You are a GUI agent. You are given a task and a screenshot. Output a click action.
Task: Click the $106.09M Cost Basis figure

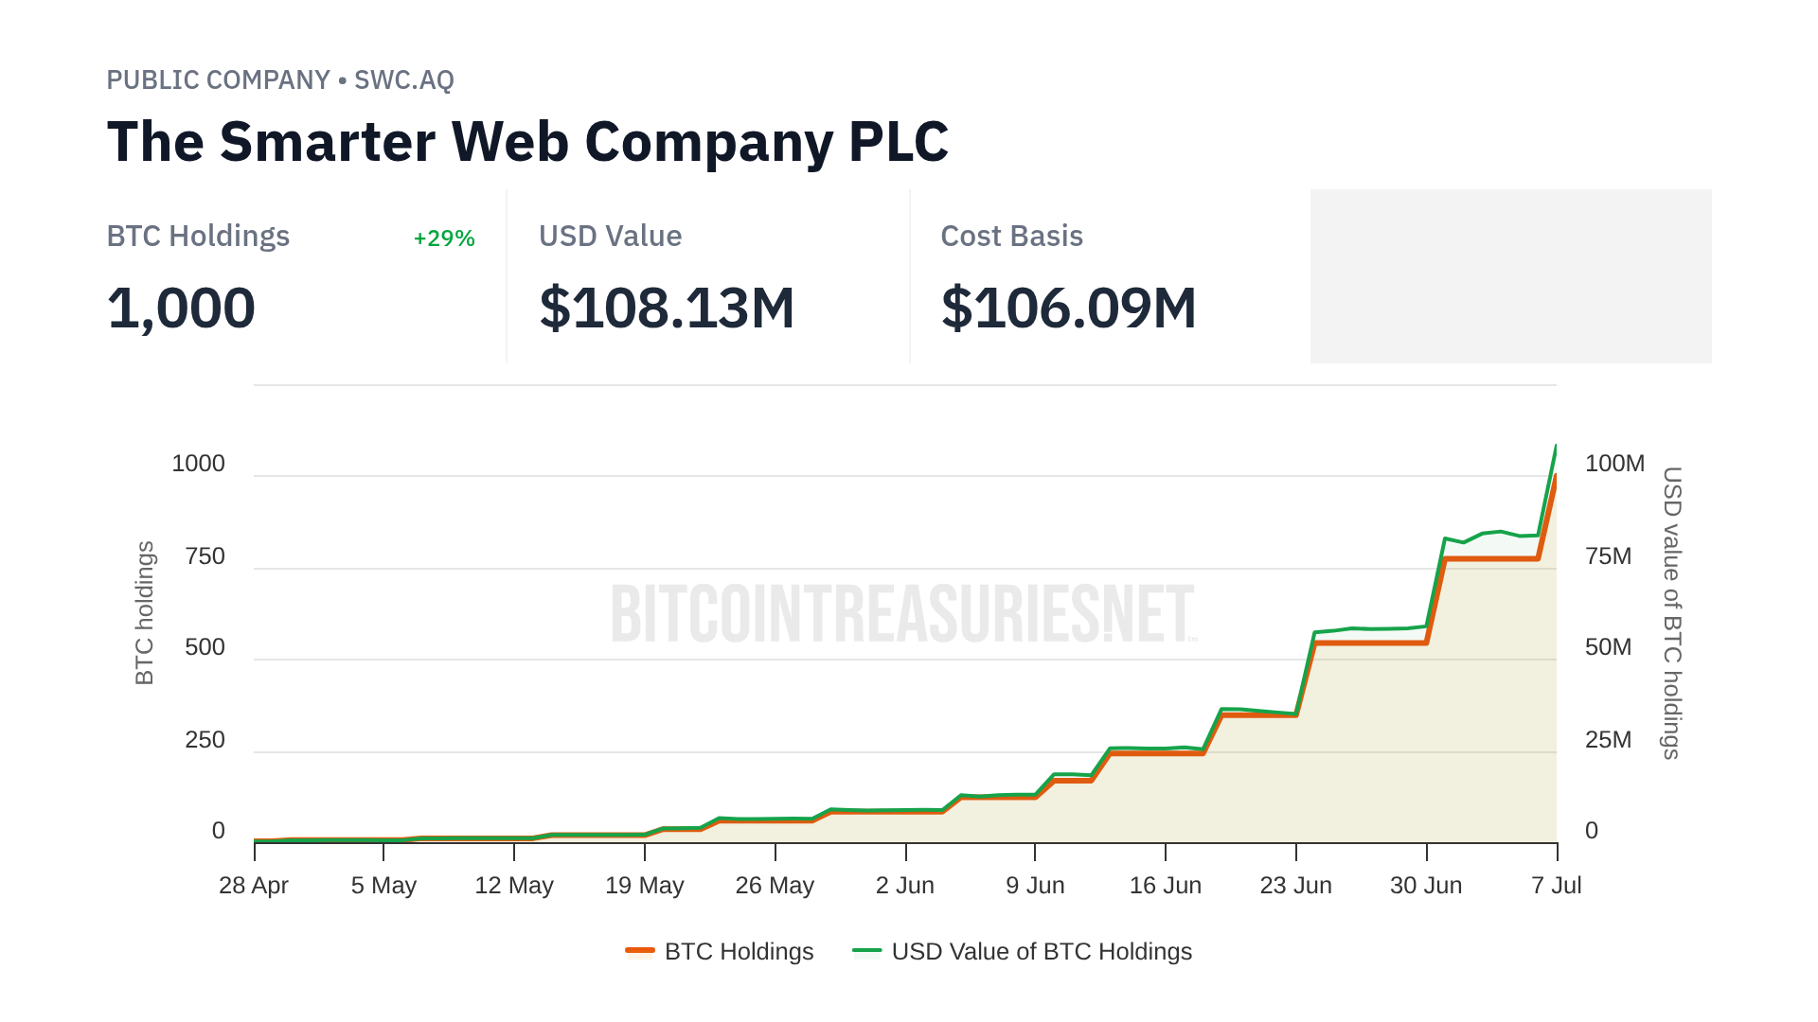point(1068,308)
